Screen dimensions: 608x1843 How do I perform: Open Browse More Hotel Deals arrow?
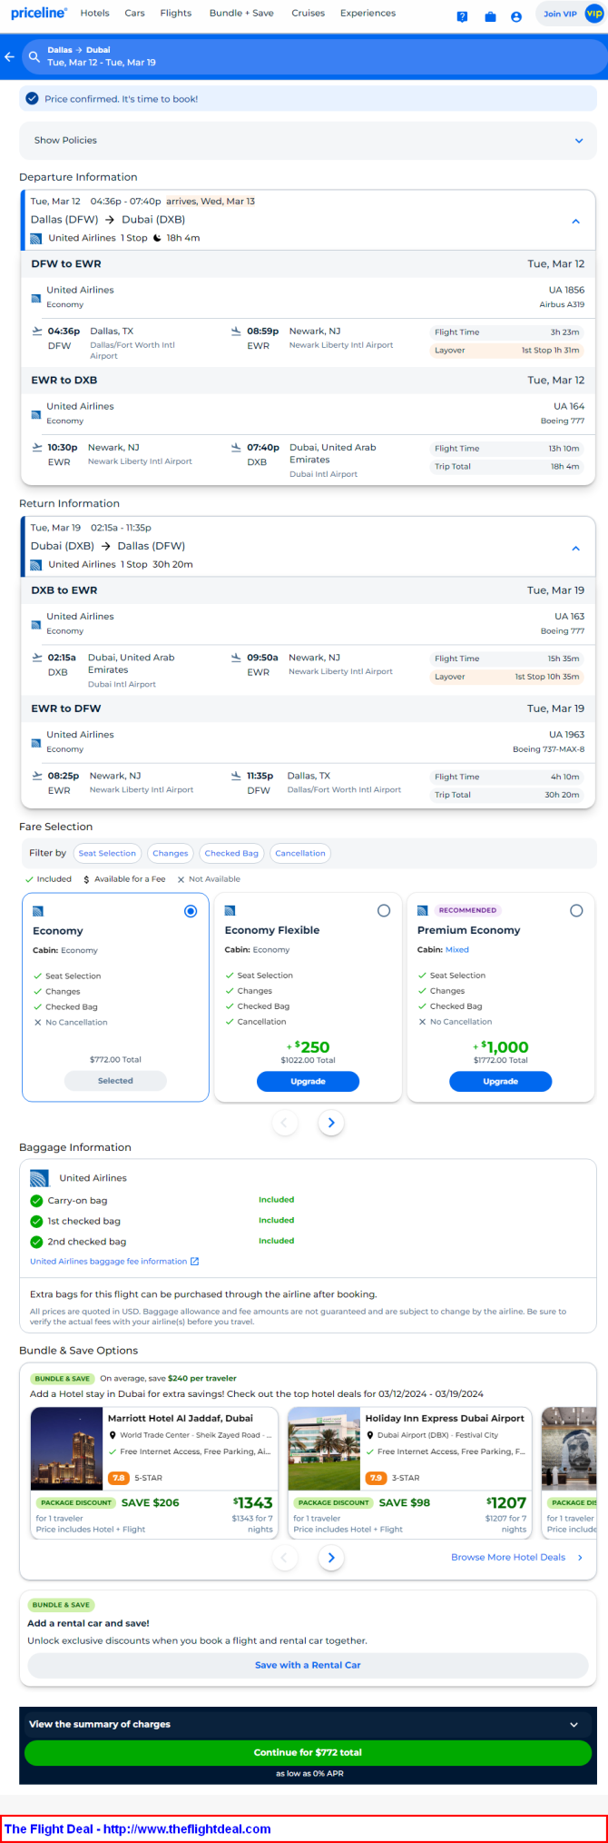[x=581, y=1558]
